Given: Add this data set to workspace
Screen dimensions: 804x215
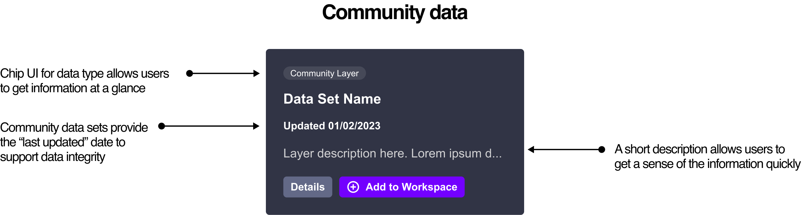Looking at the screenshot, I should point(402,187).
